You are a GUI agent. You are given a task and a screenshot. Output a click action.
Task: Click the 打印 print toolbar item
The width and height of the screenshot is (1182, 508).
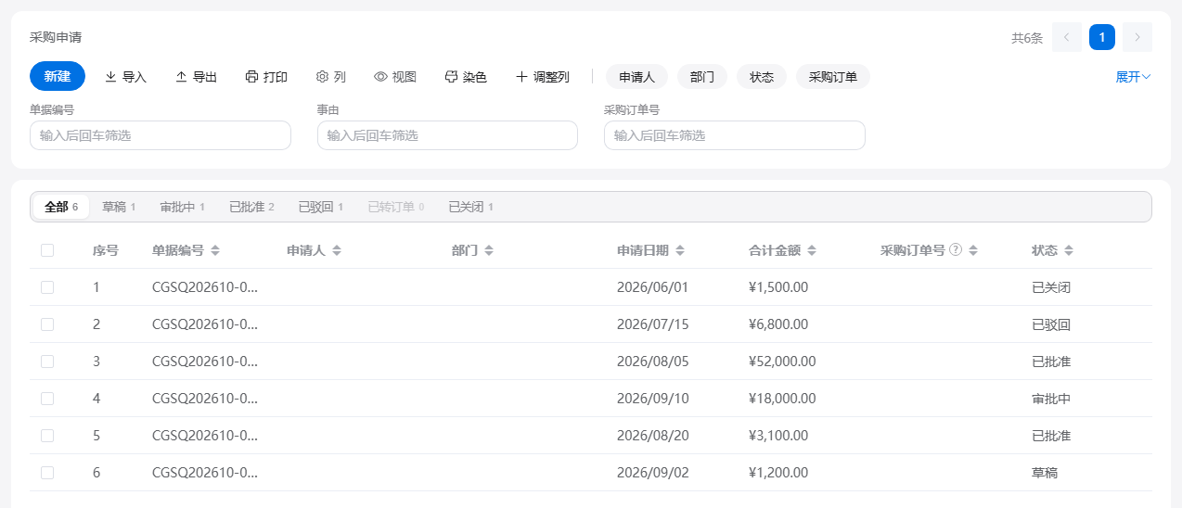(266, 77)
